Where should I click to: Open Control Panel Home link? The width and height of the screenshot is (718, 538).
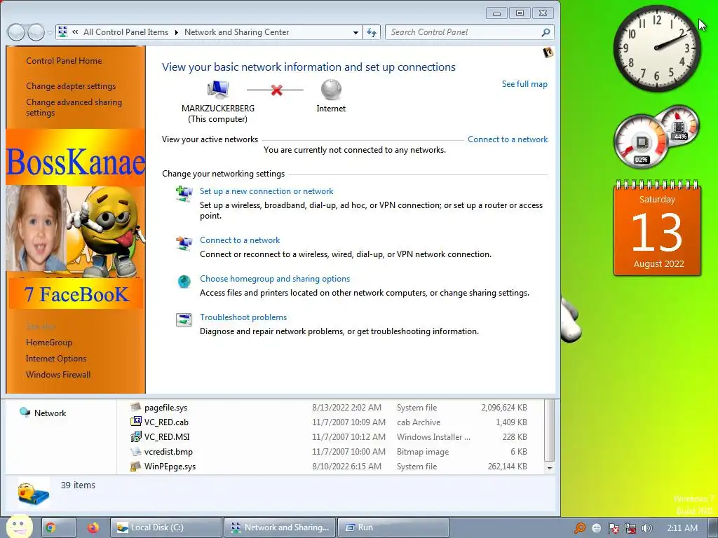point(64,61)
